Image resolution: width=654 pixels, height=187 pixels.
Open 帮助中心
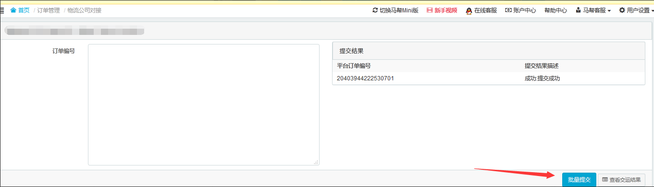tap(555, 10)
